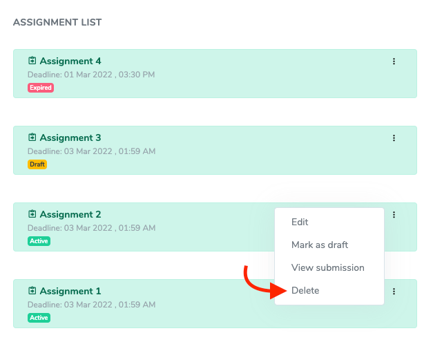433x342 pixels.
Task: Select Mark as draft menu option
Action: (320, 245)
